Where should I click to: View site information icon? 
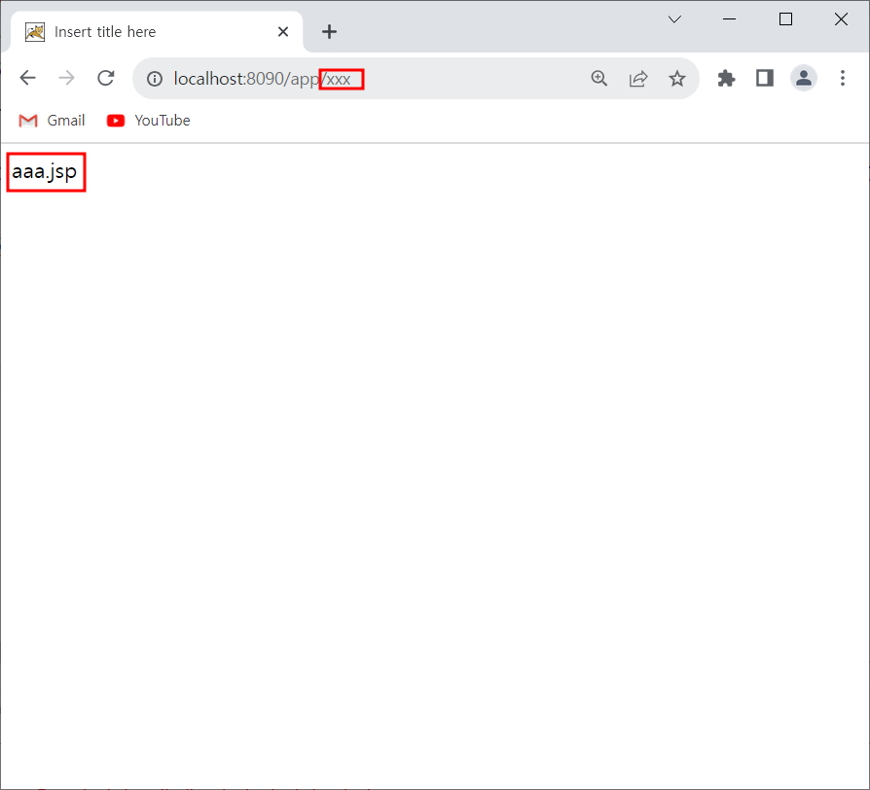pyautogui.click(x=155, y=79)
